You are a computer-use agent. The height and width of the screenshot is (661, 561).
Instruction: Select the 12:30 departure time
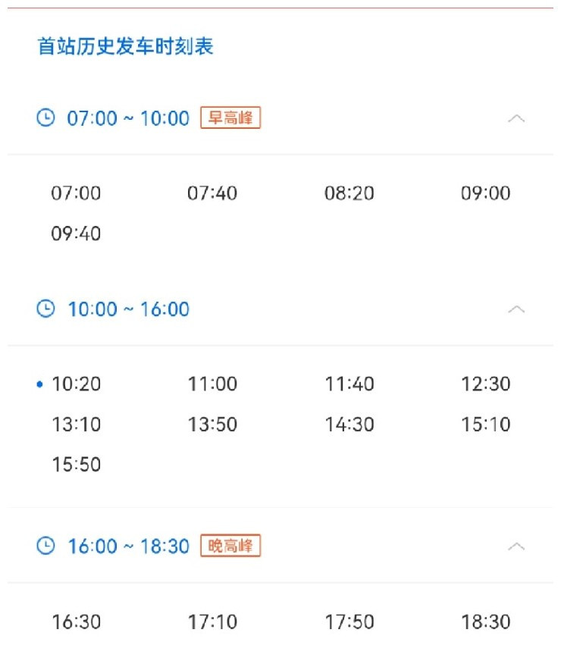pyautogui.click(x=485, y=384)
